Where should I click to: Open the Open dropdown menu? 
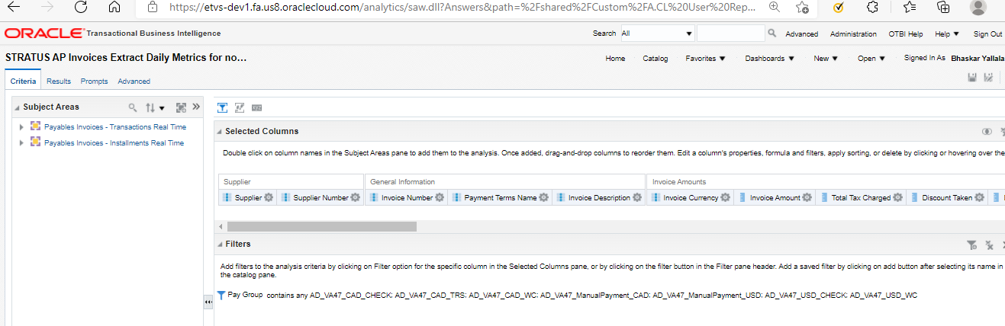871,58
